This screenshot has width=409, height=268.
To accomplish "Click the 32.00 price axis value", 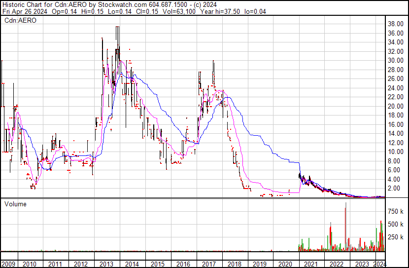I will [x=395, y=51].
